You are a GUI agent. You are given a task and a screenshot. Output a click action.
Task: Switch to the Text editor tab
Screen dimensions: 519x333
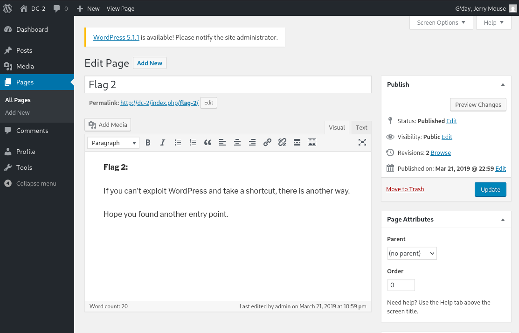[361, 127]
